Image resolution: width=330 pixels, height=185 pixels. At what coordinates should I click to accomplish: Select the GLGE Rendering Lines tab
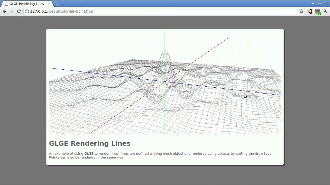tap(27, 4)
